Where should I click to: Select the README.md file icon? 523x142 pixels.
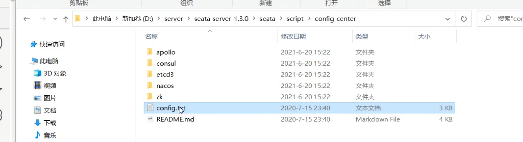click(x=150, y=119)
